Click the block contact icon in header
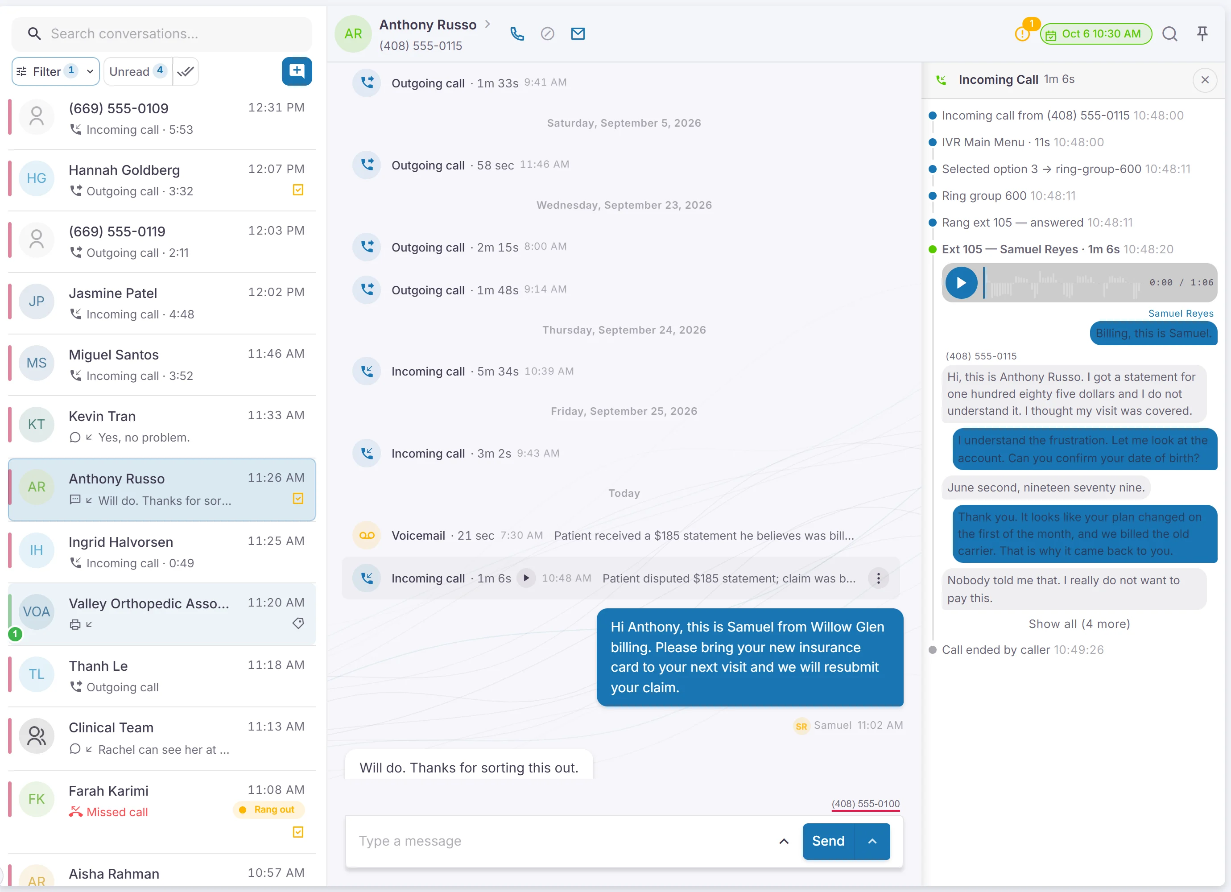 click(547, 33)
